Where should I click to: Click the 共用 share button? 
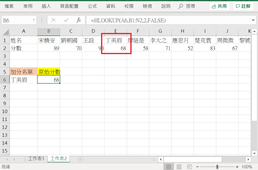click(x=219, y=6)
